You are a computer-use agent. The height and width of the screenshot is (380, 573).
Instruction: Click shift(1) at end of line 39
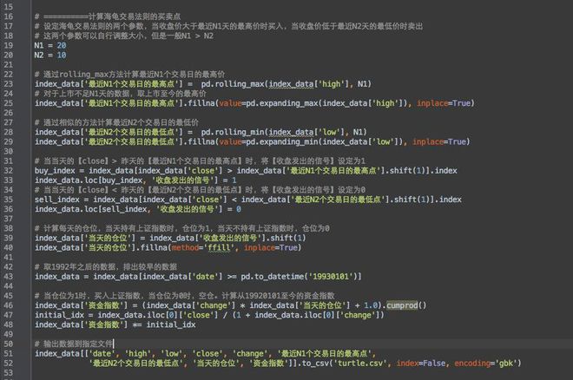(289, 238)
